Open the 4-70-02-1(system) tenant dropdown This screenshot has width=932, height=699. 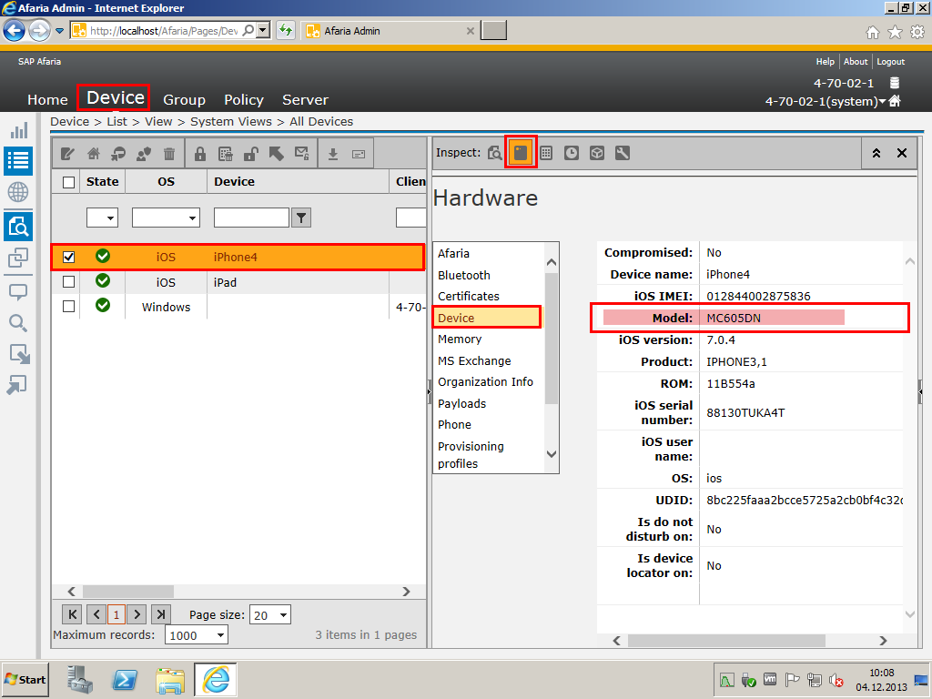pos(882,102)
